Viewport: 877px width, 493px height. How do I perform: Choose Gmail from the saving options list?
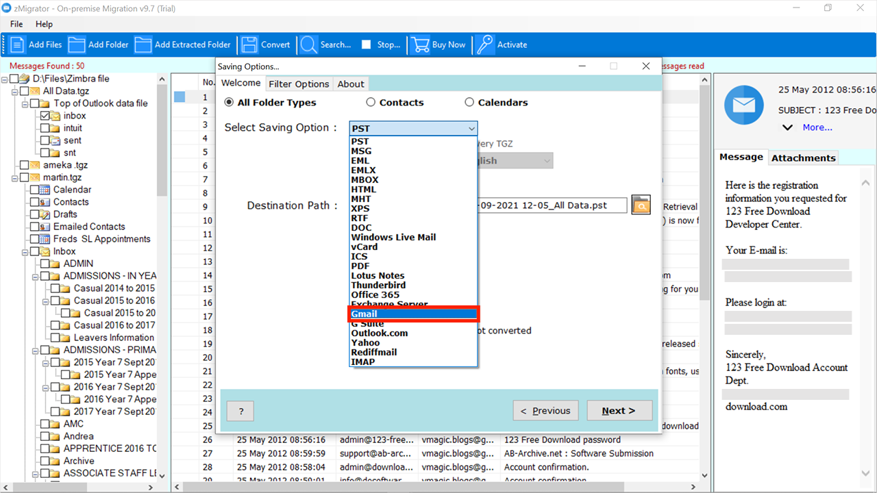[x=413, y=314]
